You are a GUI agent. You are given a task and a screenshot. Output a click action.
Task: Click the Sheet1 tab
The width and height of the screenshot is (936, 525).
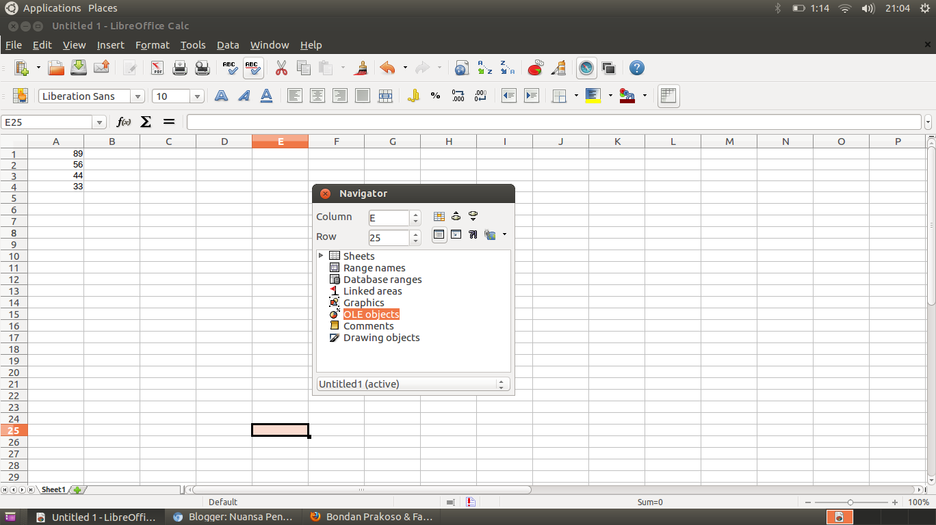pyautogui.click(x=53, y=490)
